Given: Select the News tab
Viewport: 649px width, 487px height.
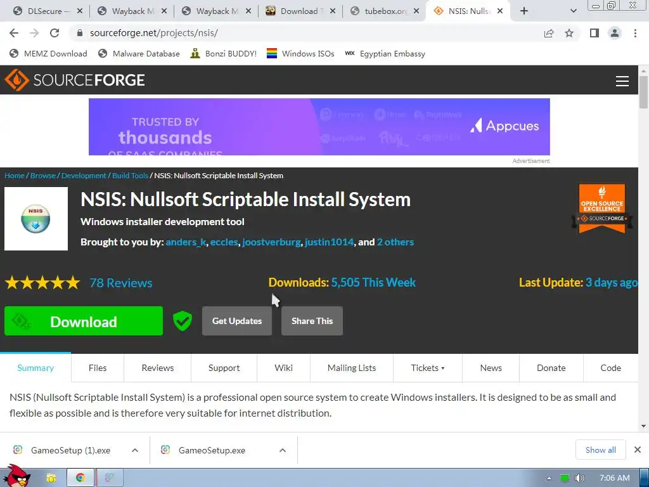Looking at the screenshot, I should click(x=491, y=368).
